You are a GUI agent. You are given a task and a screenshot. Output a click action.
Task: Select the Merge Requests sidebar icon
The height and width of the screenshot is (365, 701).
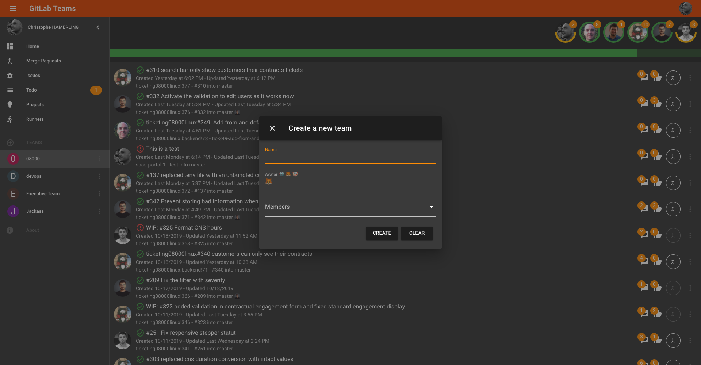pos(10,61)
